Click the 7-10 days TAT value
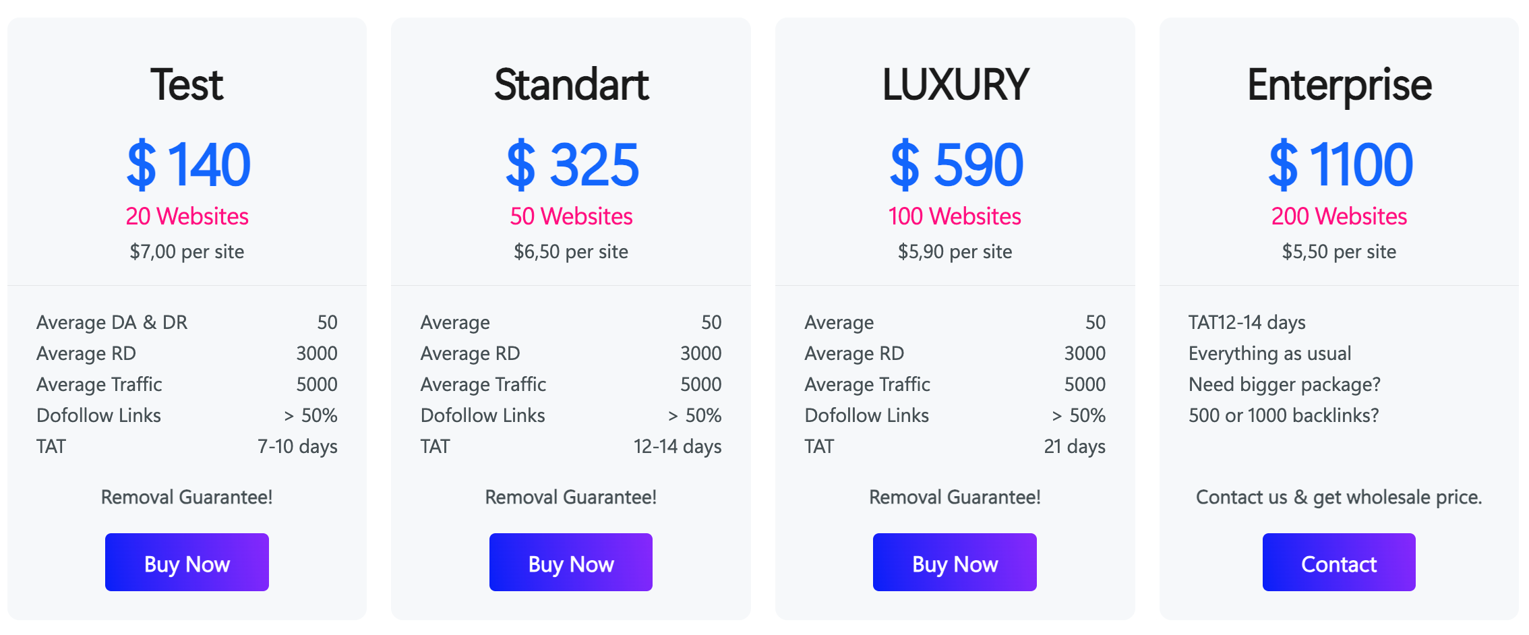The image size is (1529, 635). (x=297, y=446)
